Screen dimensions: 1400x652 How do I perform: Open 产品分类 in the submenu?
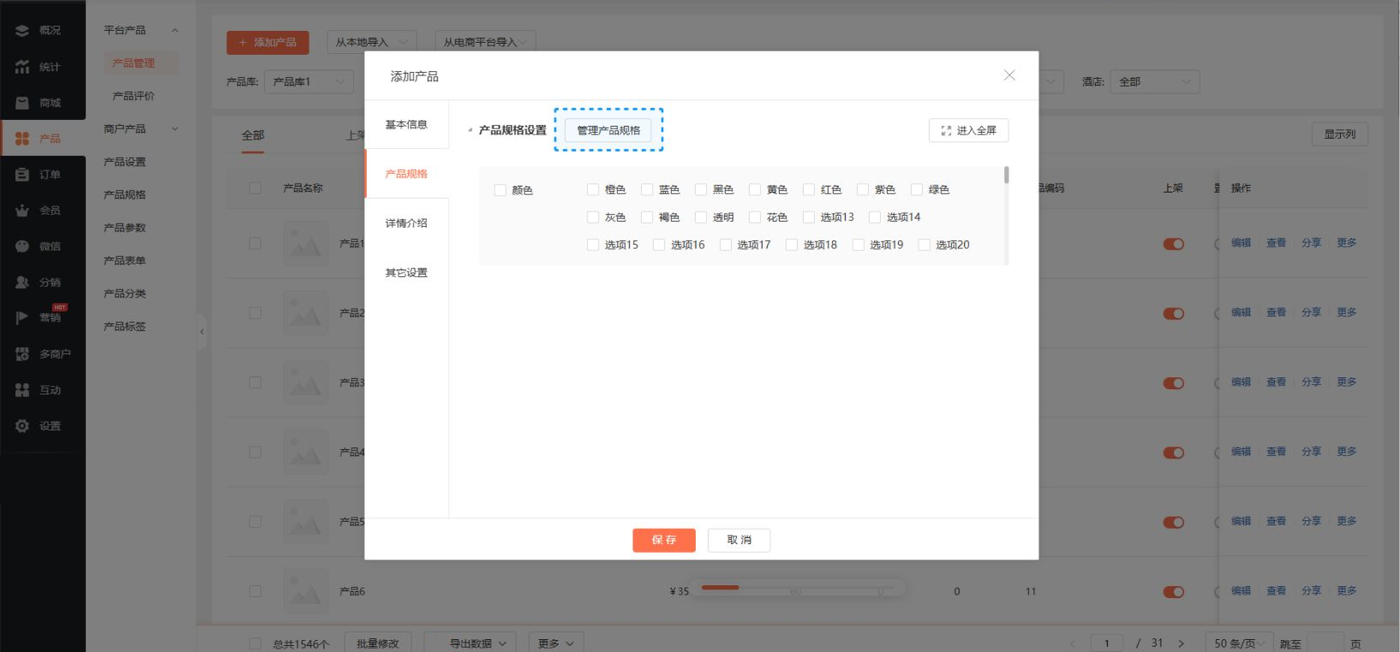pos(125,293)
